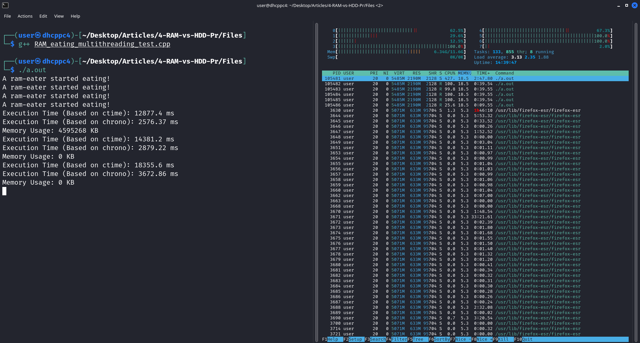Select process row PID 105486
This screenshot has width=640, height=343.
point(475,105)
